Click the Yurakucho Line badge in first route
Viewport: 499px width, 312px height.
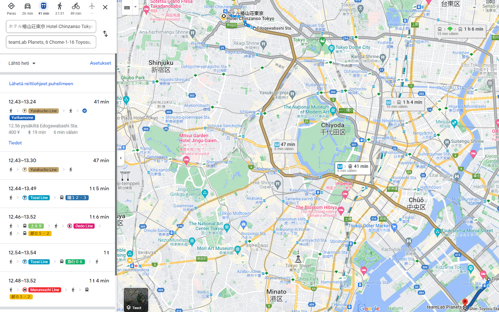pyautogui.click(x=44, y=111)
